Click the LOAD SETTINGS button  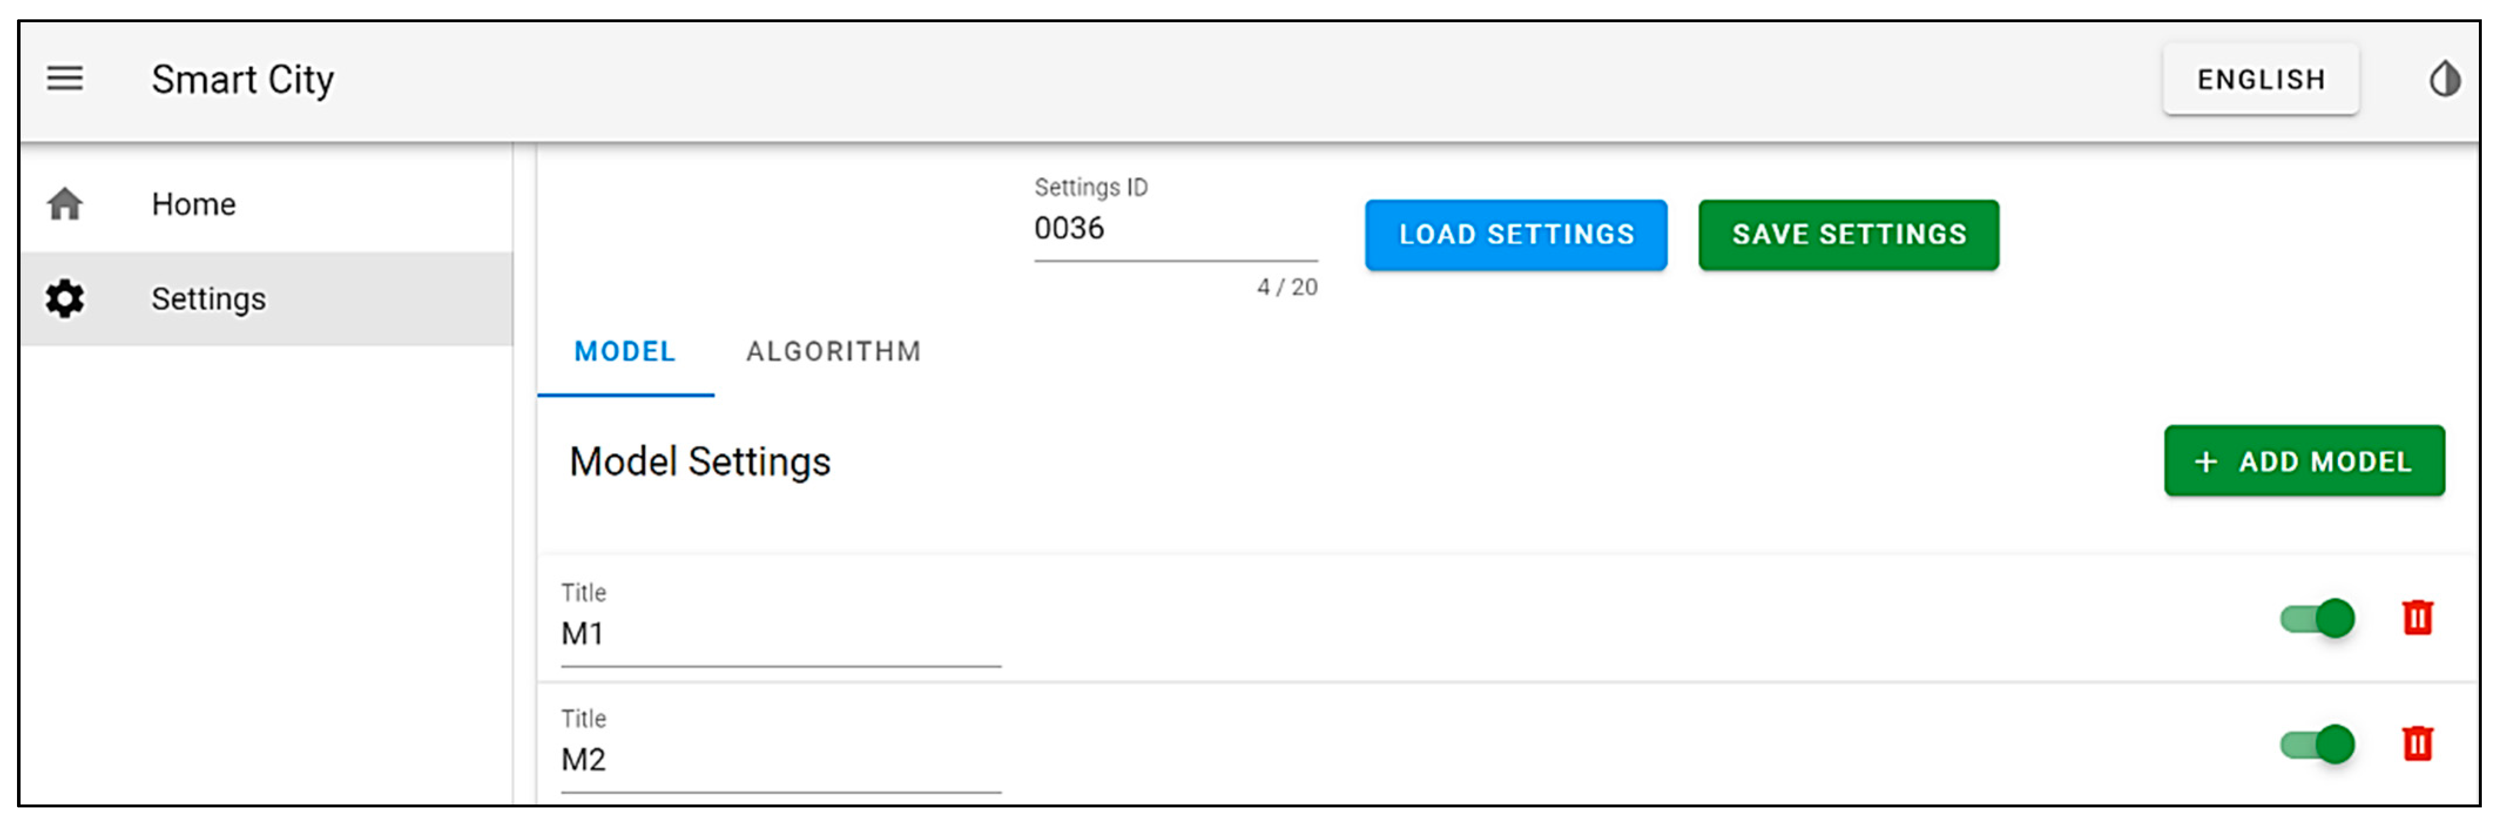(1516, 235)
